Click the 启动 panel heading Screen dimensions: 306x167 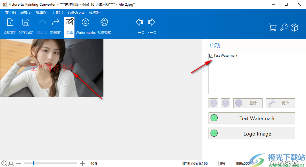215,46
